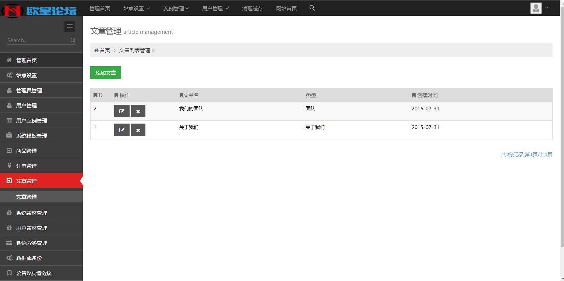Select the 订单管理 sidebar icon
The width and height of the screenshot is (564, 281).
tap(9, 166)
